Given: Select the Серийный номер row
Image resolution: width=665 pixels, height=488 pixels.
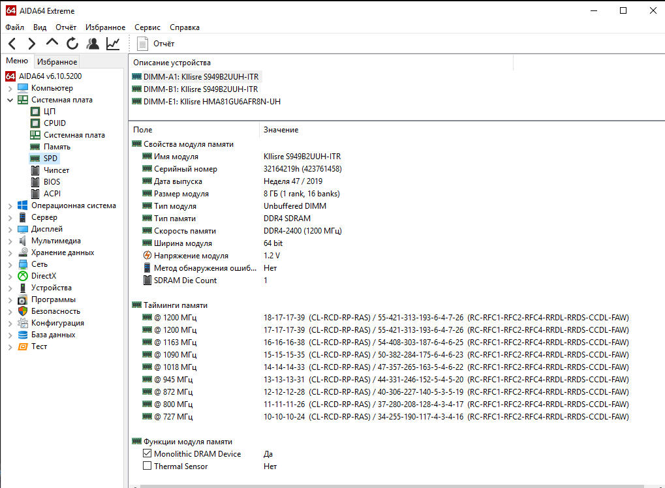Looking at the screenshot, I should pyautogui.click(x=397, y=169).
